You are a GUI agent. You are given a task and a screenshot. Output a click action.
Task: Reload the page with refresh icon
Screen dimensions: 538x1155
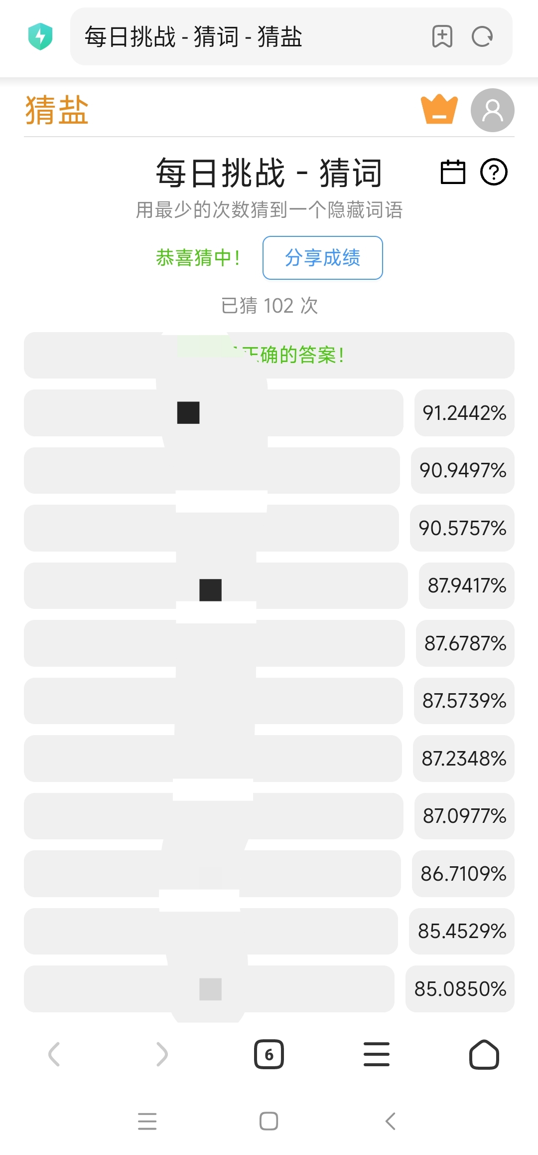[x=482, y=36]
